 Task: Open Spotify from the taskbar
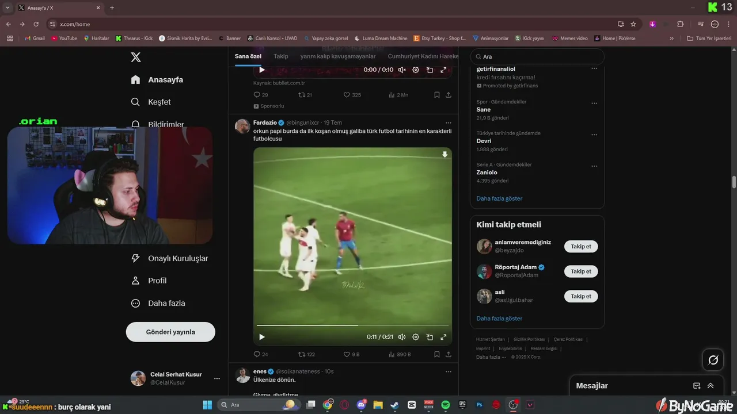(446, 405)
